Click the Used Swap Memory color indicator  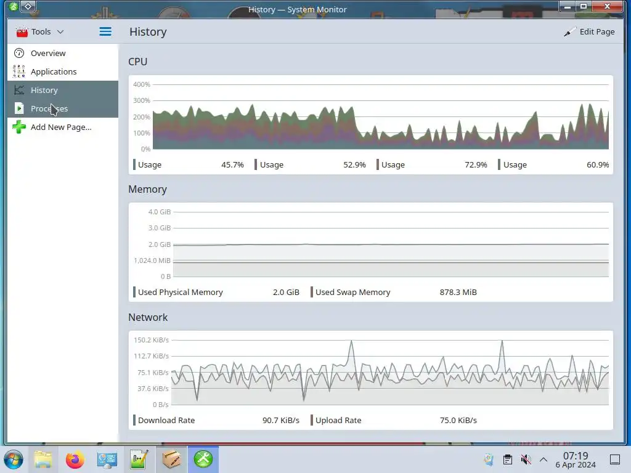click(x=311, y=293)
